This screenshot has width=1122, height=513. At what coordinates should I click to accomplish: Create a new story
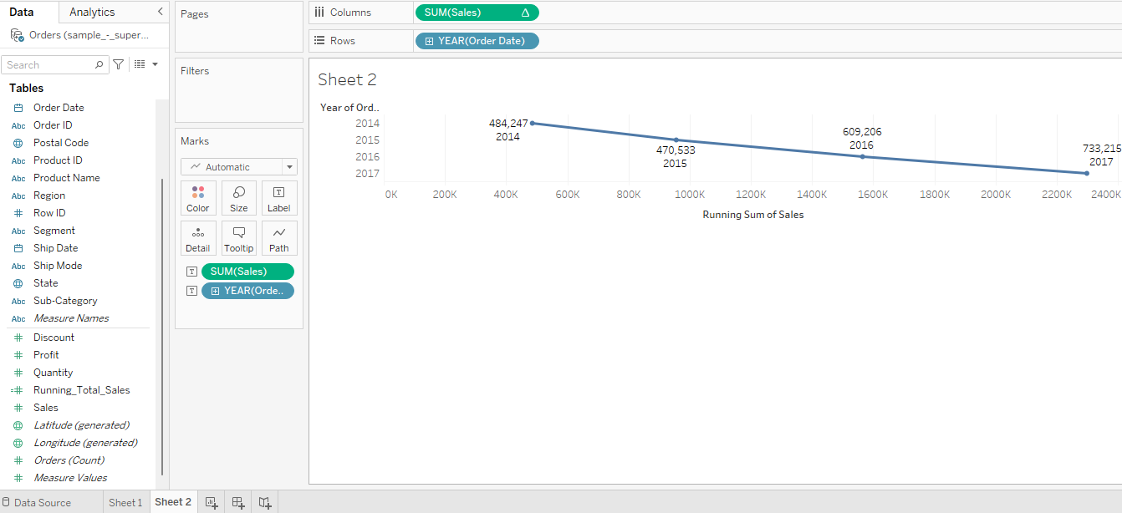264,502
